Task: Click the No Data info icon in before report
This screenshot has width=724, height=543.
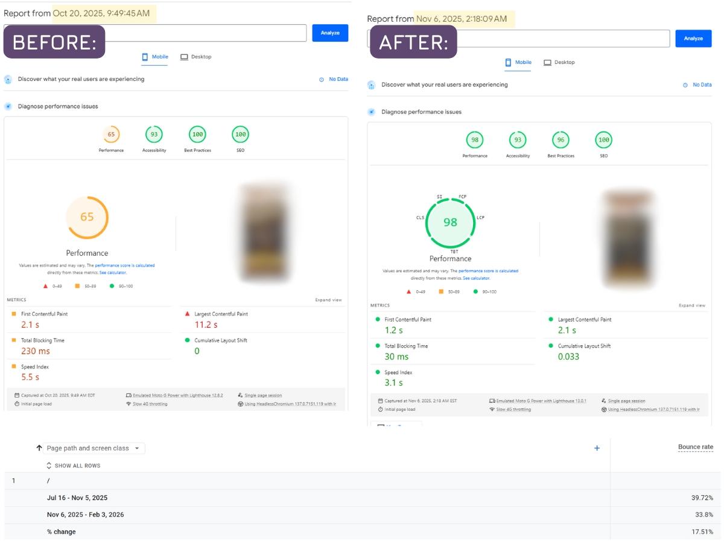Action: (322, 80)
